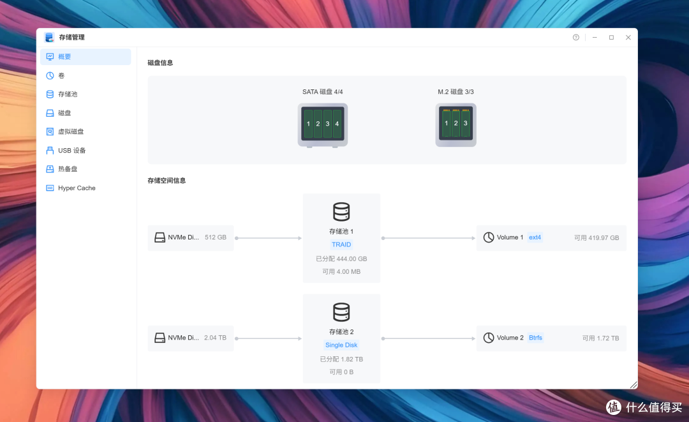Select M.2 disk slot 2
The width and height of the screenshot is (689, 422).
tap(456, 123)
